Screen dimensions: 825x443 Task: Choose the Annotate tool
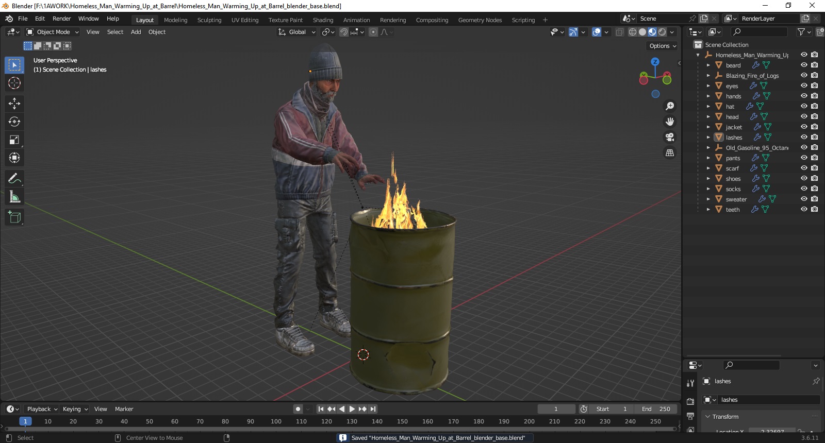point(14,179)
